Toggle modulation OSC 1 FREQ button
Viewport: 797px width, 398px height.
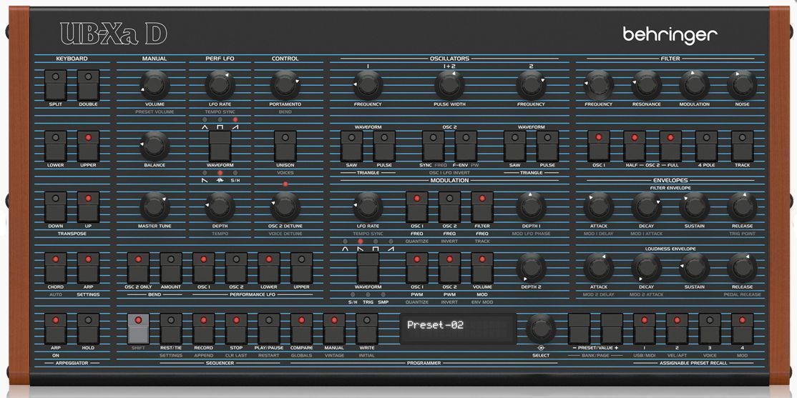click(x=417, y=207)
